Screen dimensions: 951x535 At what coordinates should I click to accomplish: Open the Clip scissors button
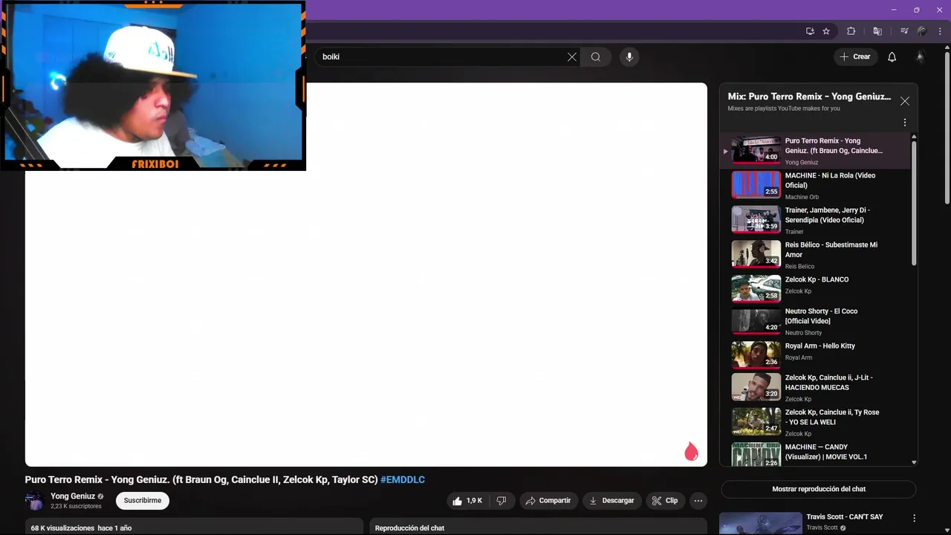pos(665,501)
